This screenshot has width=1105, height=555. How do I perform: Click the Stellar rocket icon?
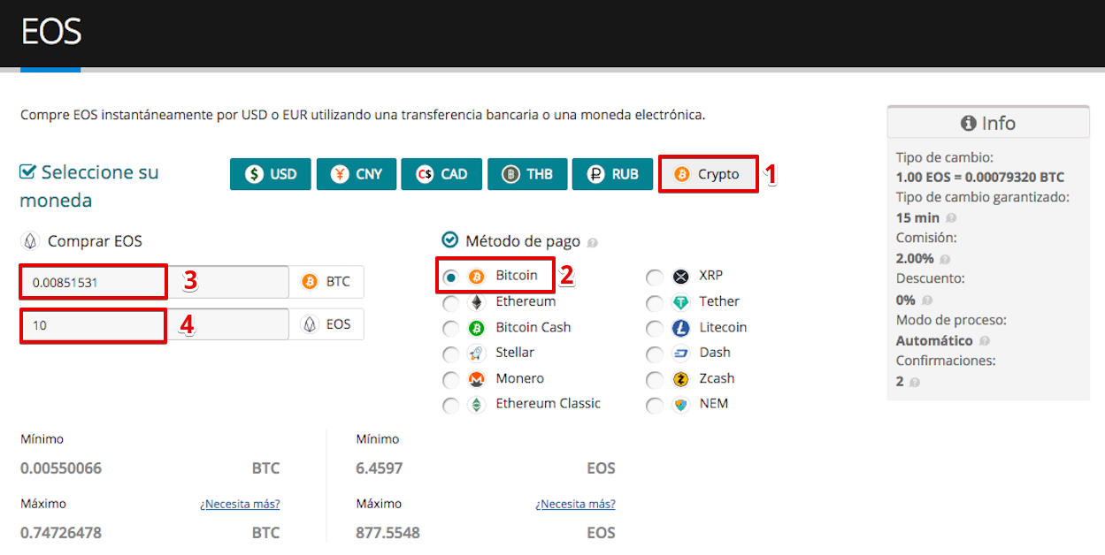pos(477,354)
